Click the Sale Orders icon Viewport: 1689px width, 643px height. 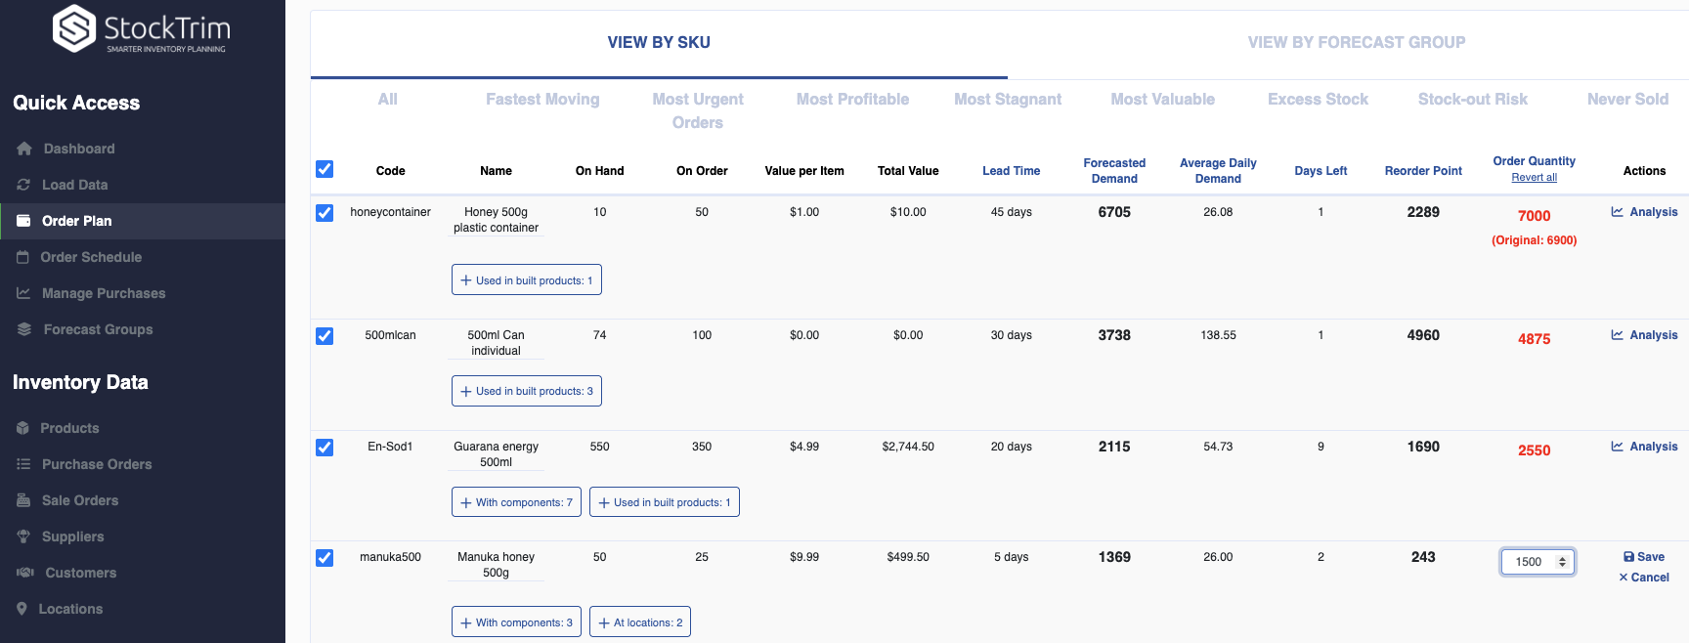pyautogui.click(x=23, y=500)
